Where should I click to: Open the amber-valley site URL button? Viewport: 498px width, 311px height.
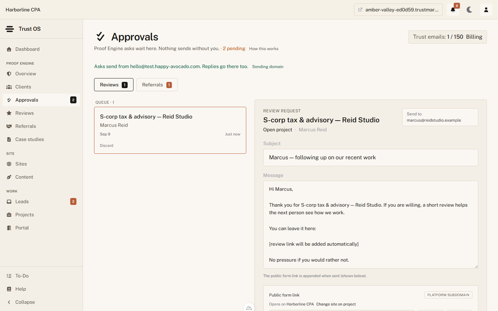[398, 10]
